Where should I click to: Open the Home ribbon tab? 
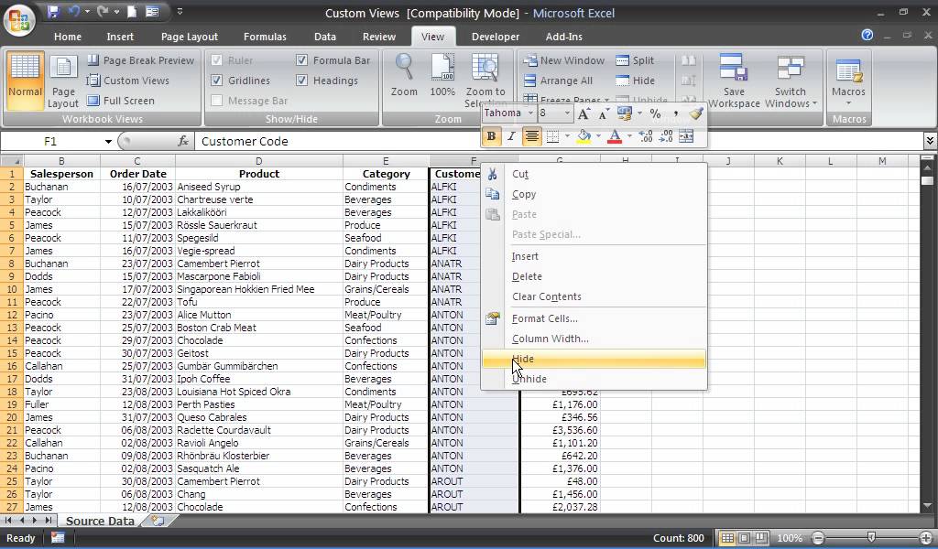point(68,37)
